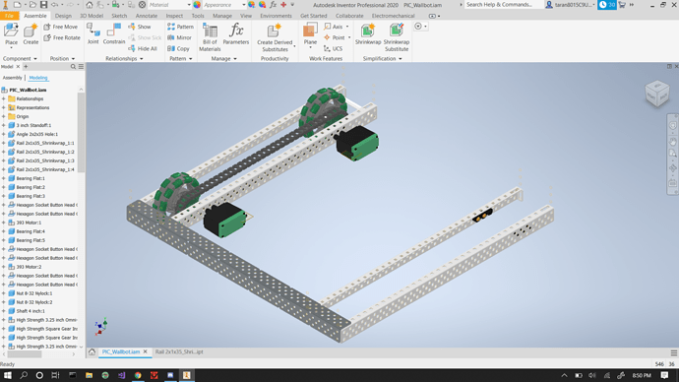
Task: Open Chrome from the taskbar
Action: 138,375
